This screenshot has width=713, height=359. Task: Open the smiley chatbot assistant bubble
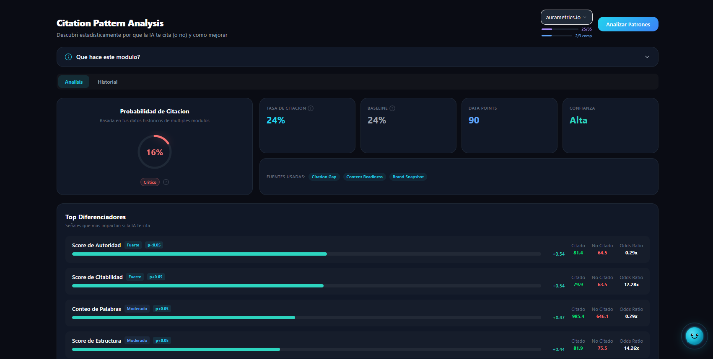(x=694, y=336)
